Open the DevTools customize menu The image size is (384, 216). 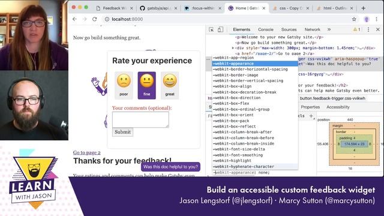(x=368, y=29)
